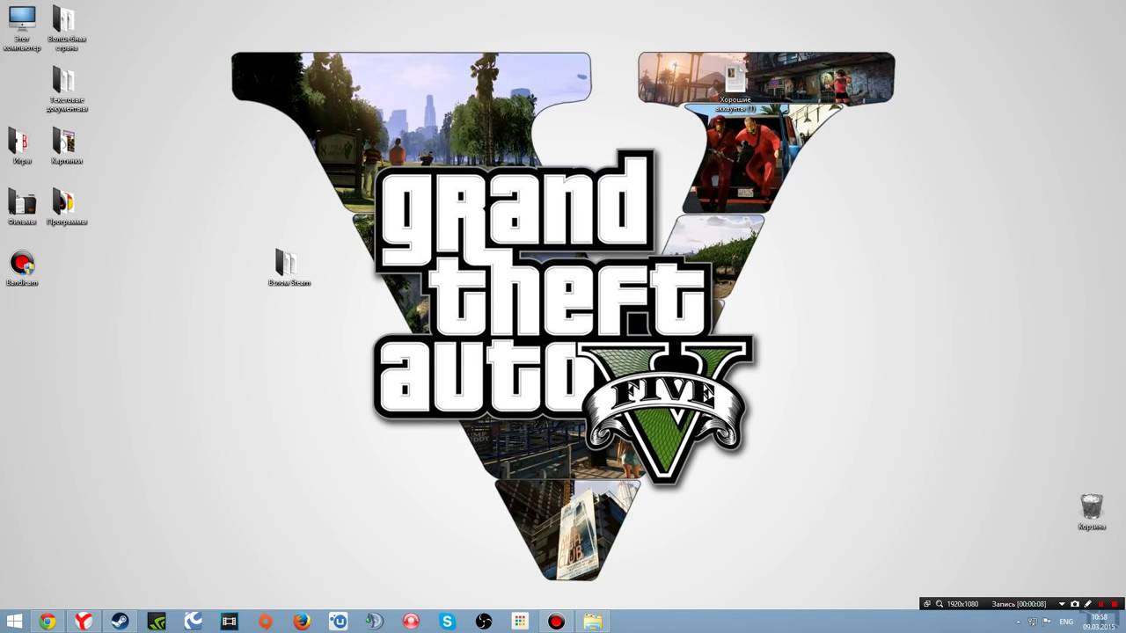Viewport: 1126px width, 633px height.
Task: Launch Firefox from the taskbar
Action: pyautogui.click(x=302, y=622)
